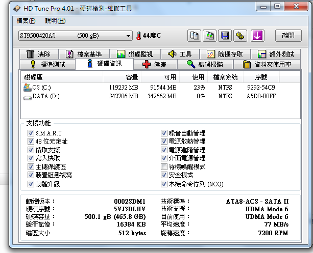313x253 pixels.
Task: Toggle the 安全模式 checkbox
Action: 164,175
